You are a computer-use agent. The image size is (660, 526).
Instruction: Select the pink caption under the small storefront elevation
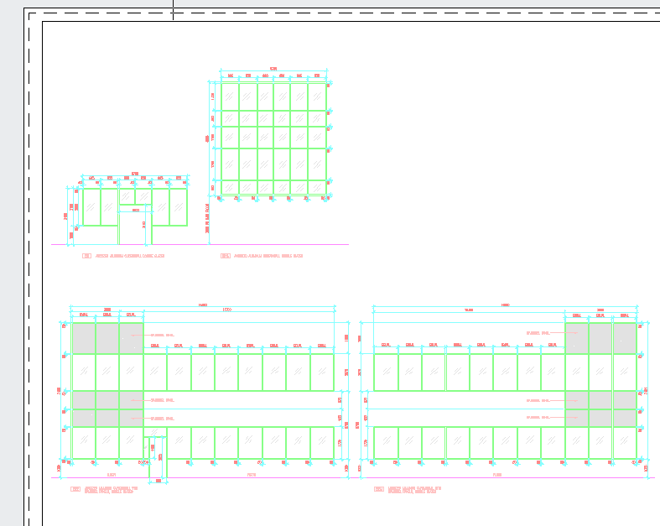(123, 256)
